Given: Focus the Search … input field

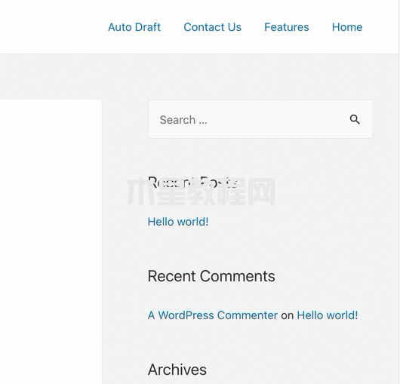Looking at the screenshot, I should [x=260, y=119].
